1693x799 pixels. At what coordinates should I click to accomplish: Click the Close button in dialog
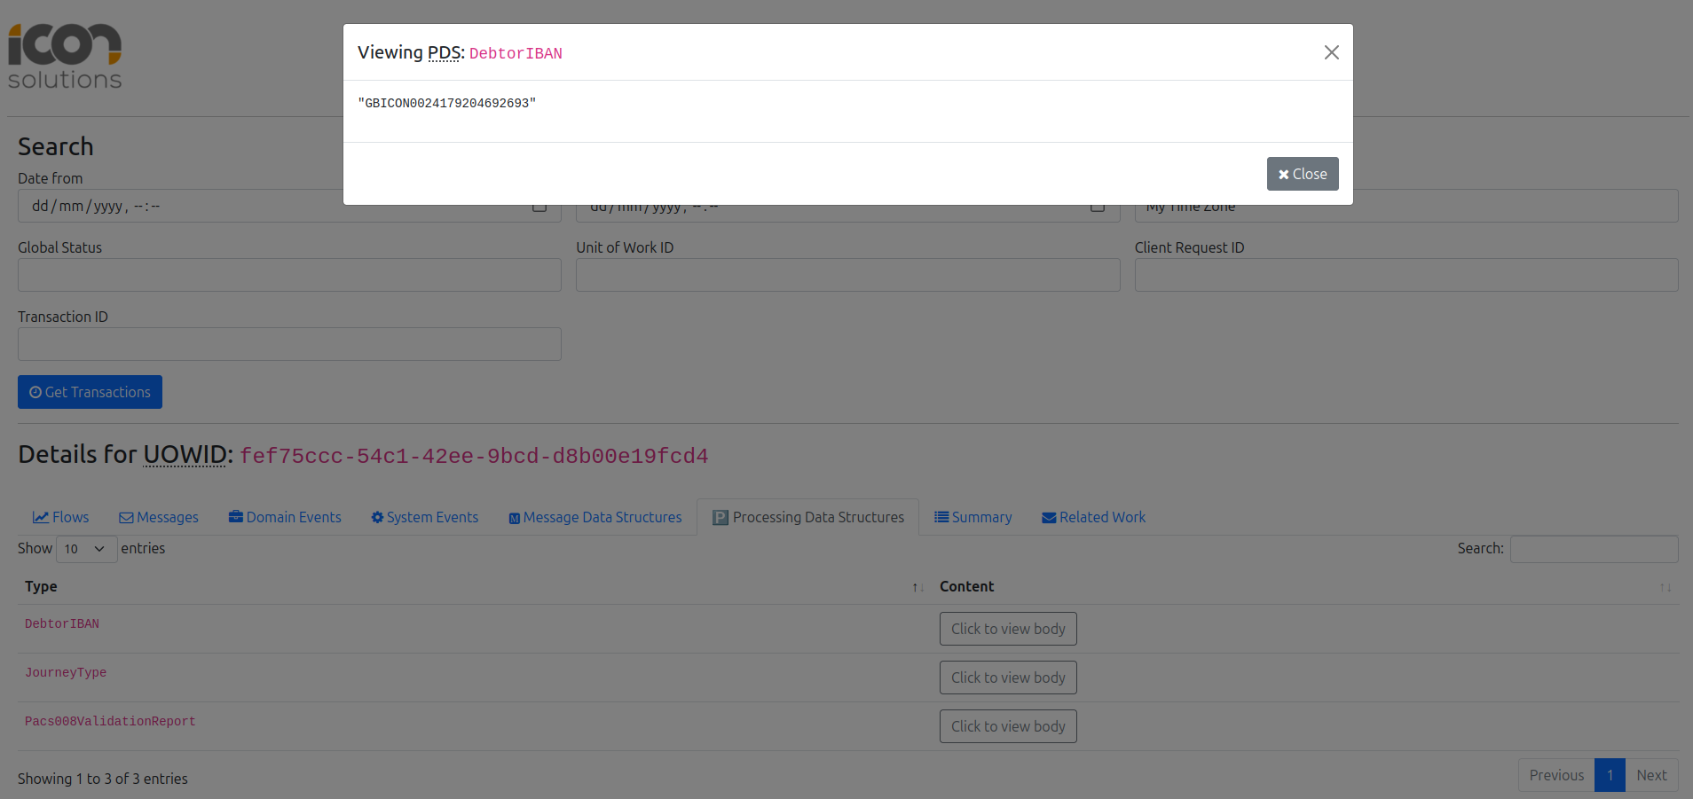pos(1302,174)
